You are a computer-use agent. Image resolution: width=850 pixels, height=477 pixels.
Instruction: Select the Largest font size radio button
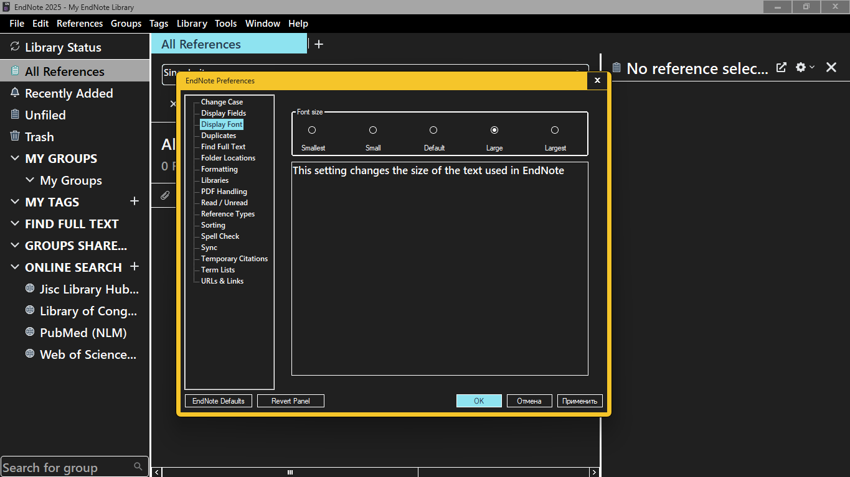[555, 130]
